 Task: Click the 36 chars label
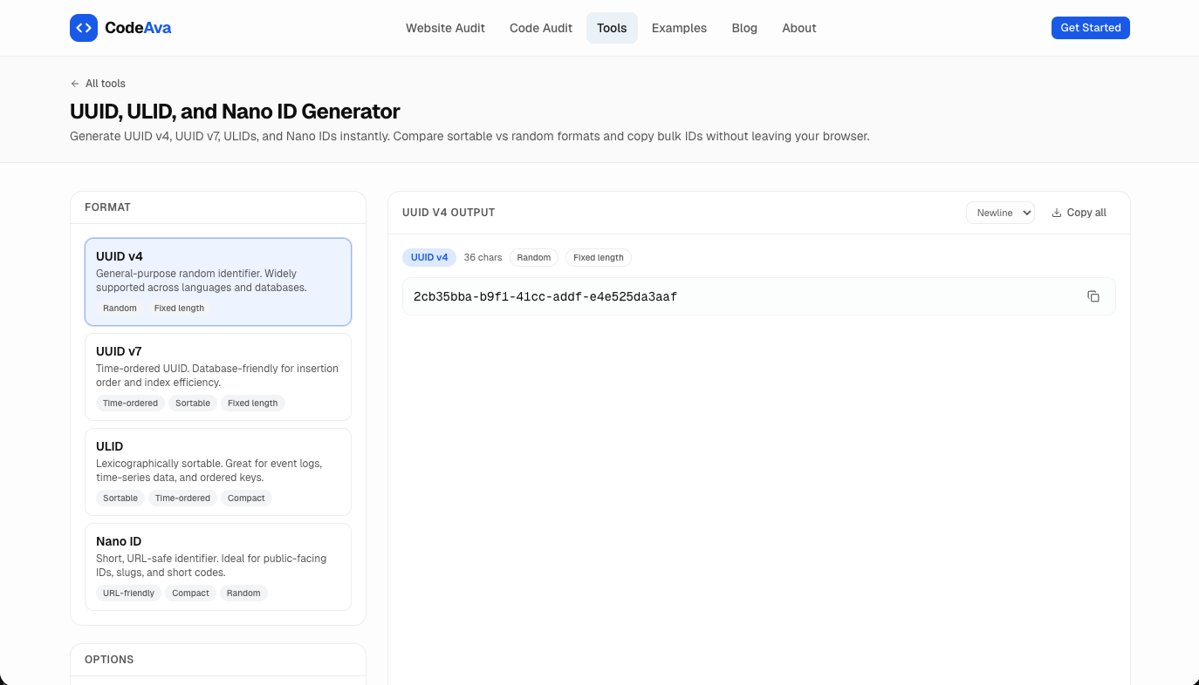tap(483, 258)
